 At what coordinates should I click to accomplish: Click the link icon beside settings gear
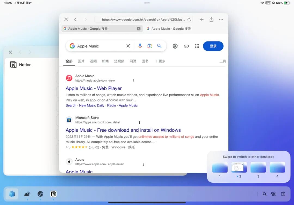pos(186,46)
